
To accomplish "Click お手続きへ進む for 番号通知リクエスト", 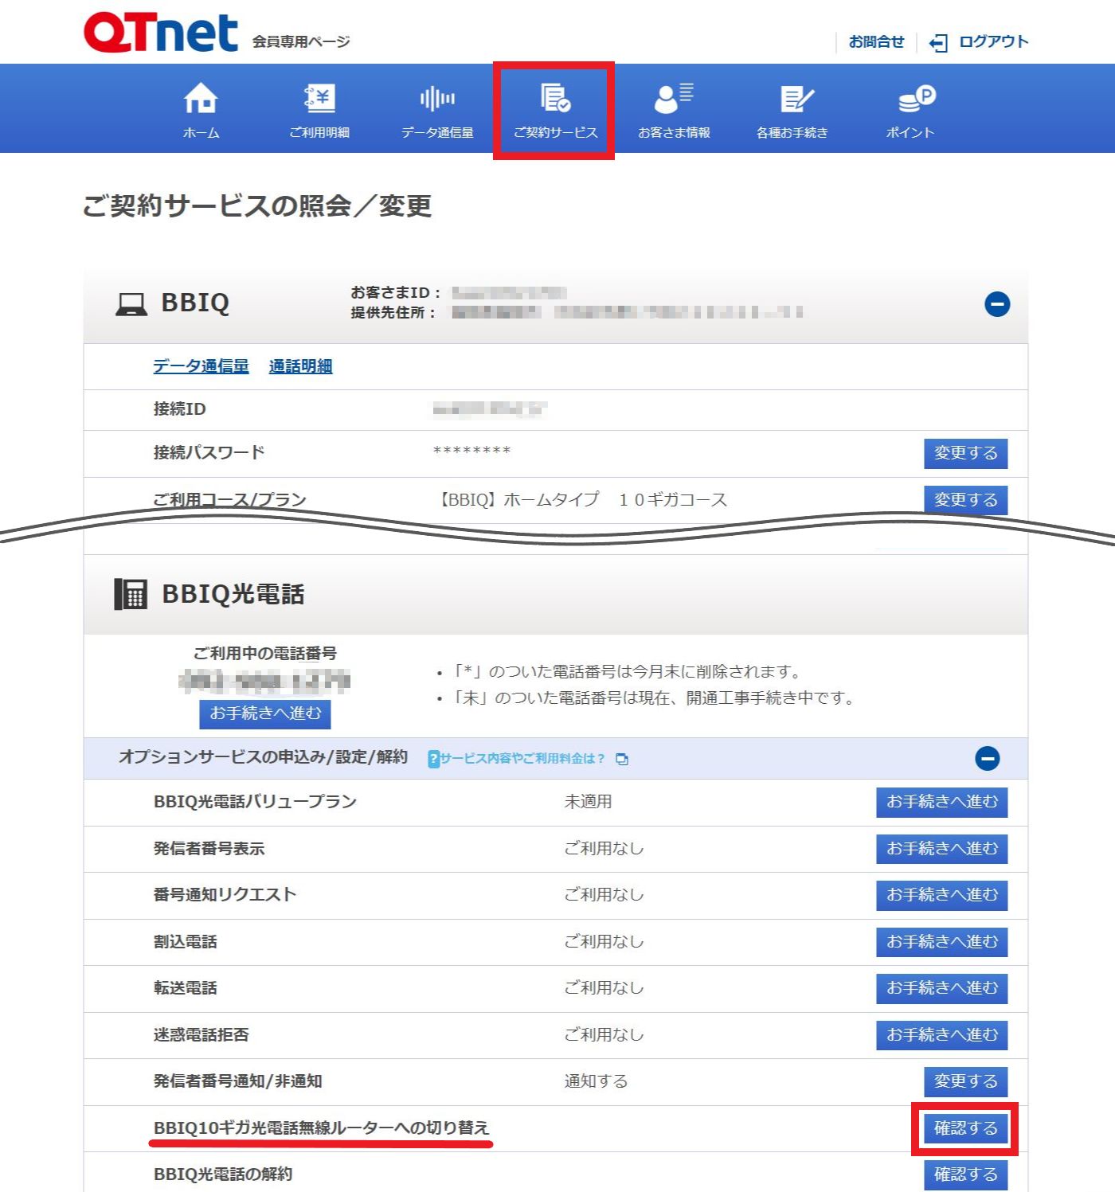I will (x=942, y=895).
